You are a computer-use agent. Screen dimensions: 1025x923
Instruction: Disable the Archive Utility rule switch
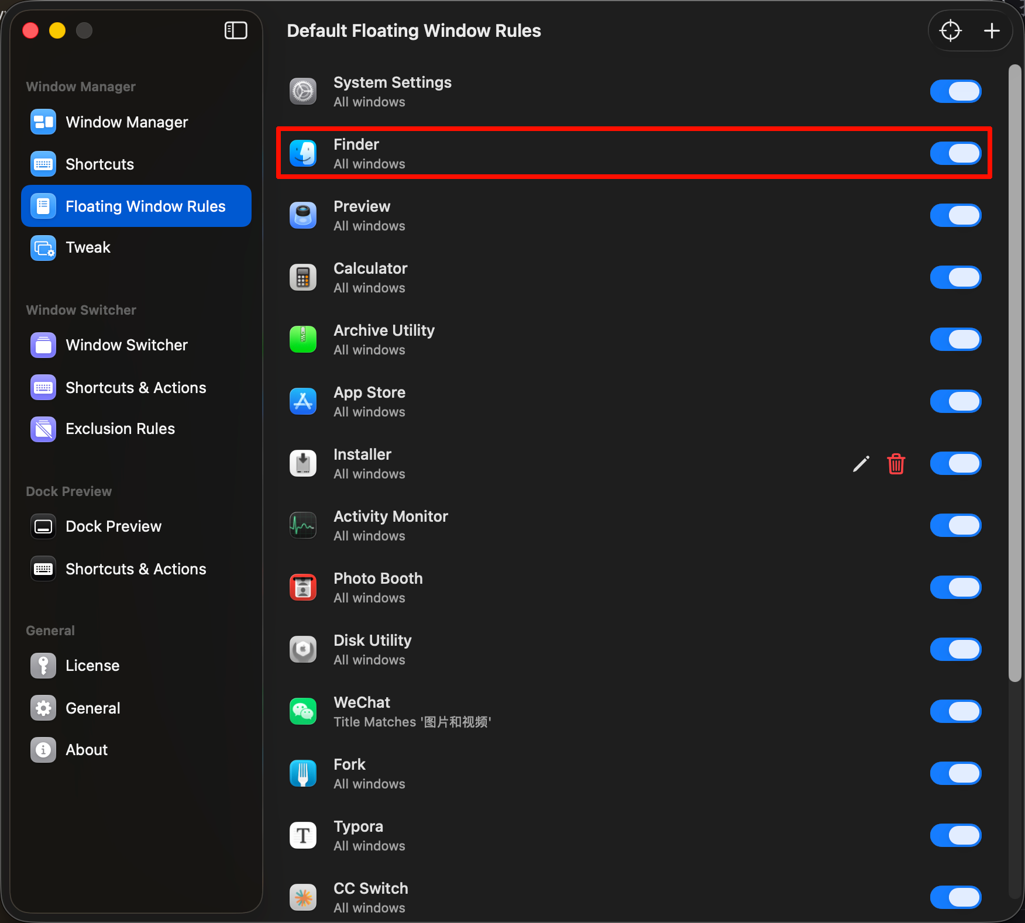(955, 339)
